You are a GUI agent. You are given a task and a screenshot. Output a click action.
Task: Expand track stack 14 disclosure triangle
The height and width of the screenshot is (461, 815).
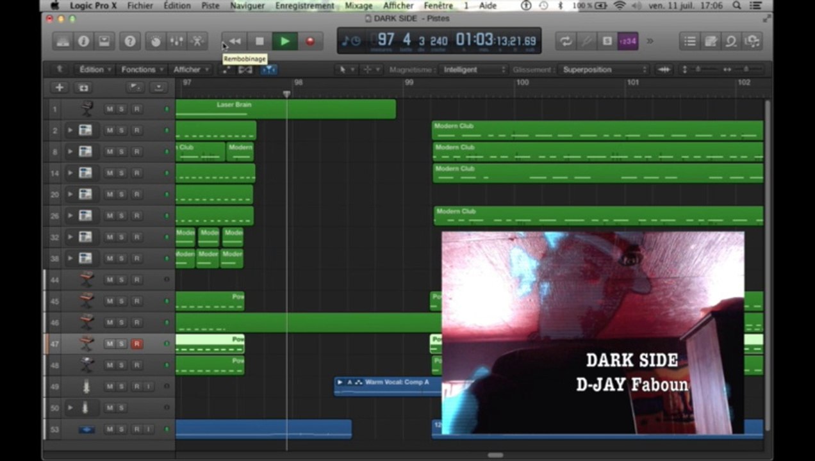70,173
